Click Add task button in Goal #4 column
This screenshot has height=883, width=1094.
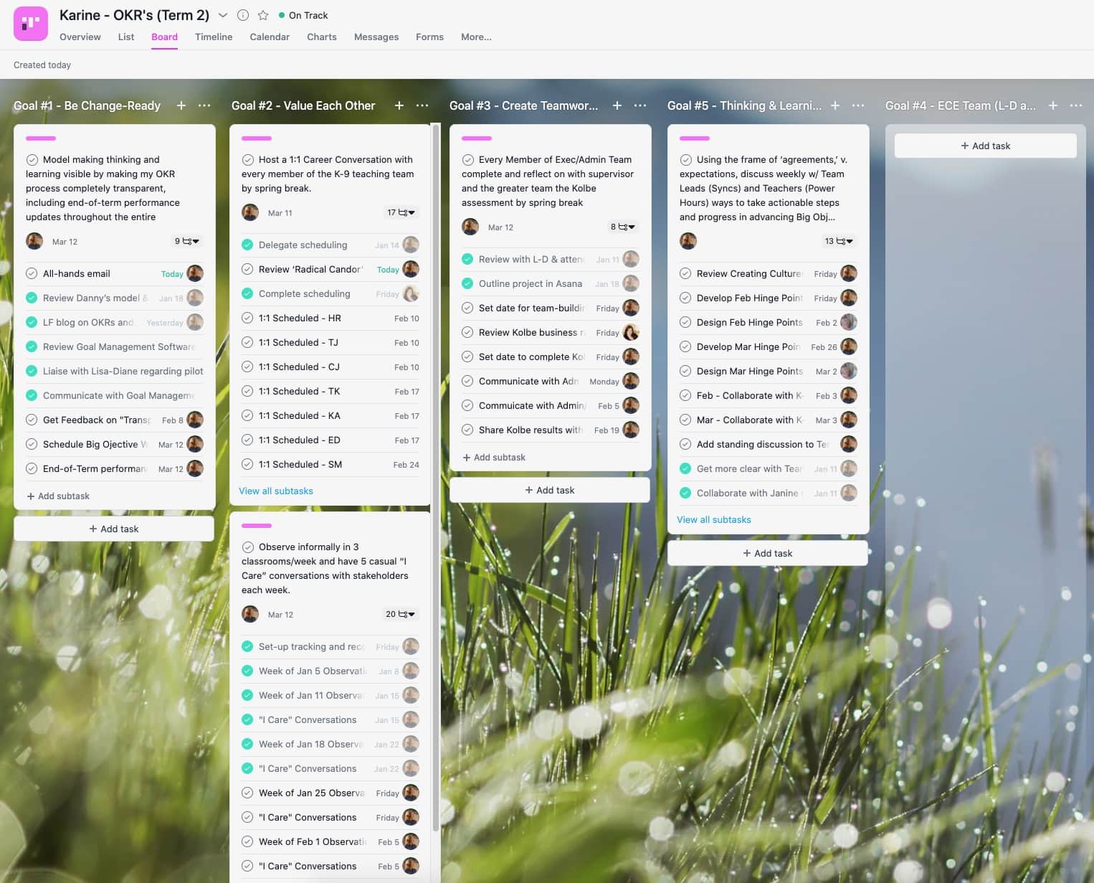pos(985,146)
